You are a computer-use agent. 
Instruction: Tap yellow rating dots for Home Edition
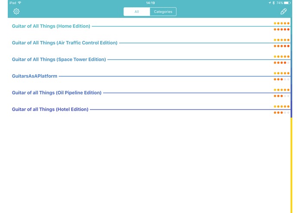tap(281, 23)
